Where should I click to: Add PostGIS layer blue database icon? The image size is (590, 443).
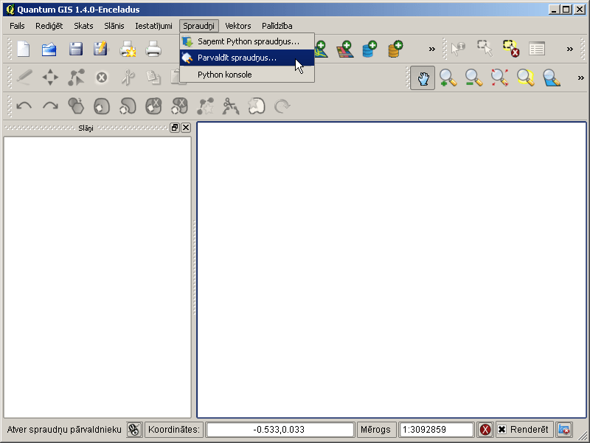(x=369, y=49)
